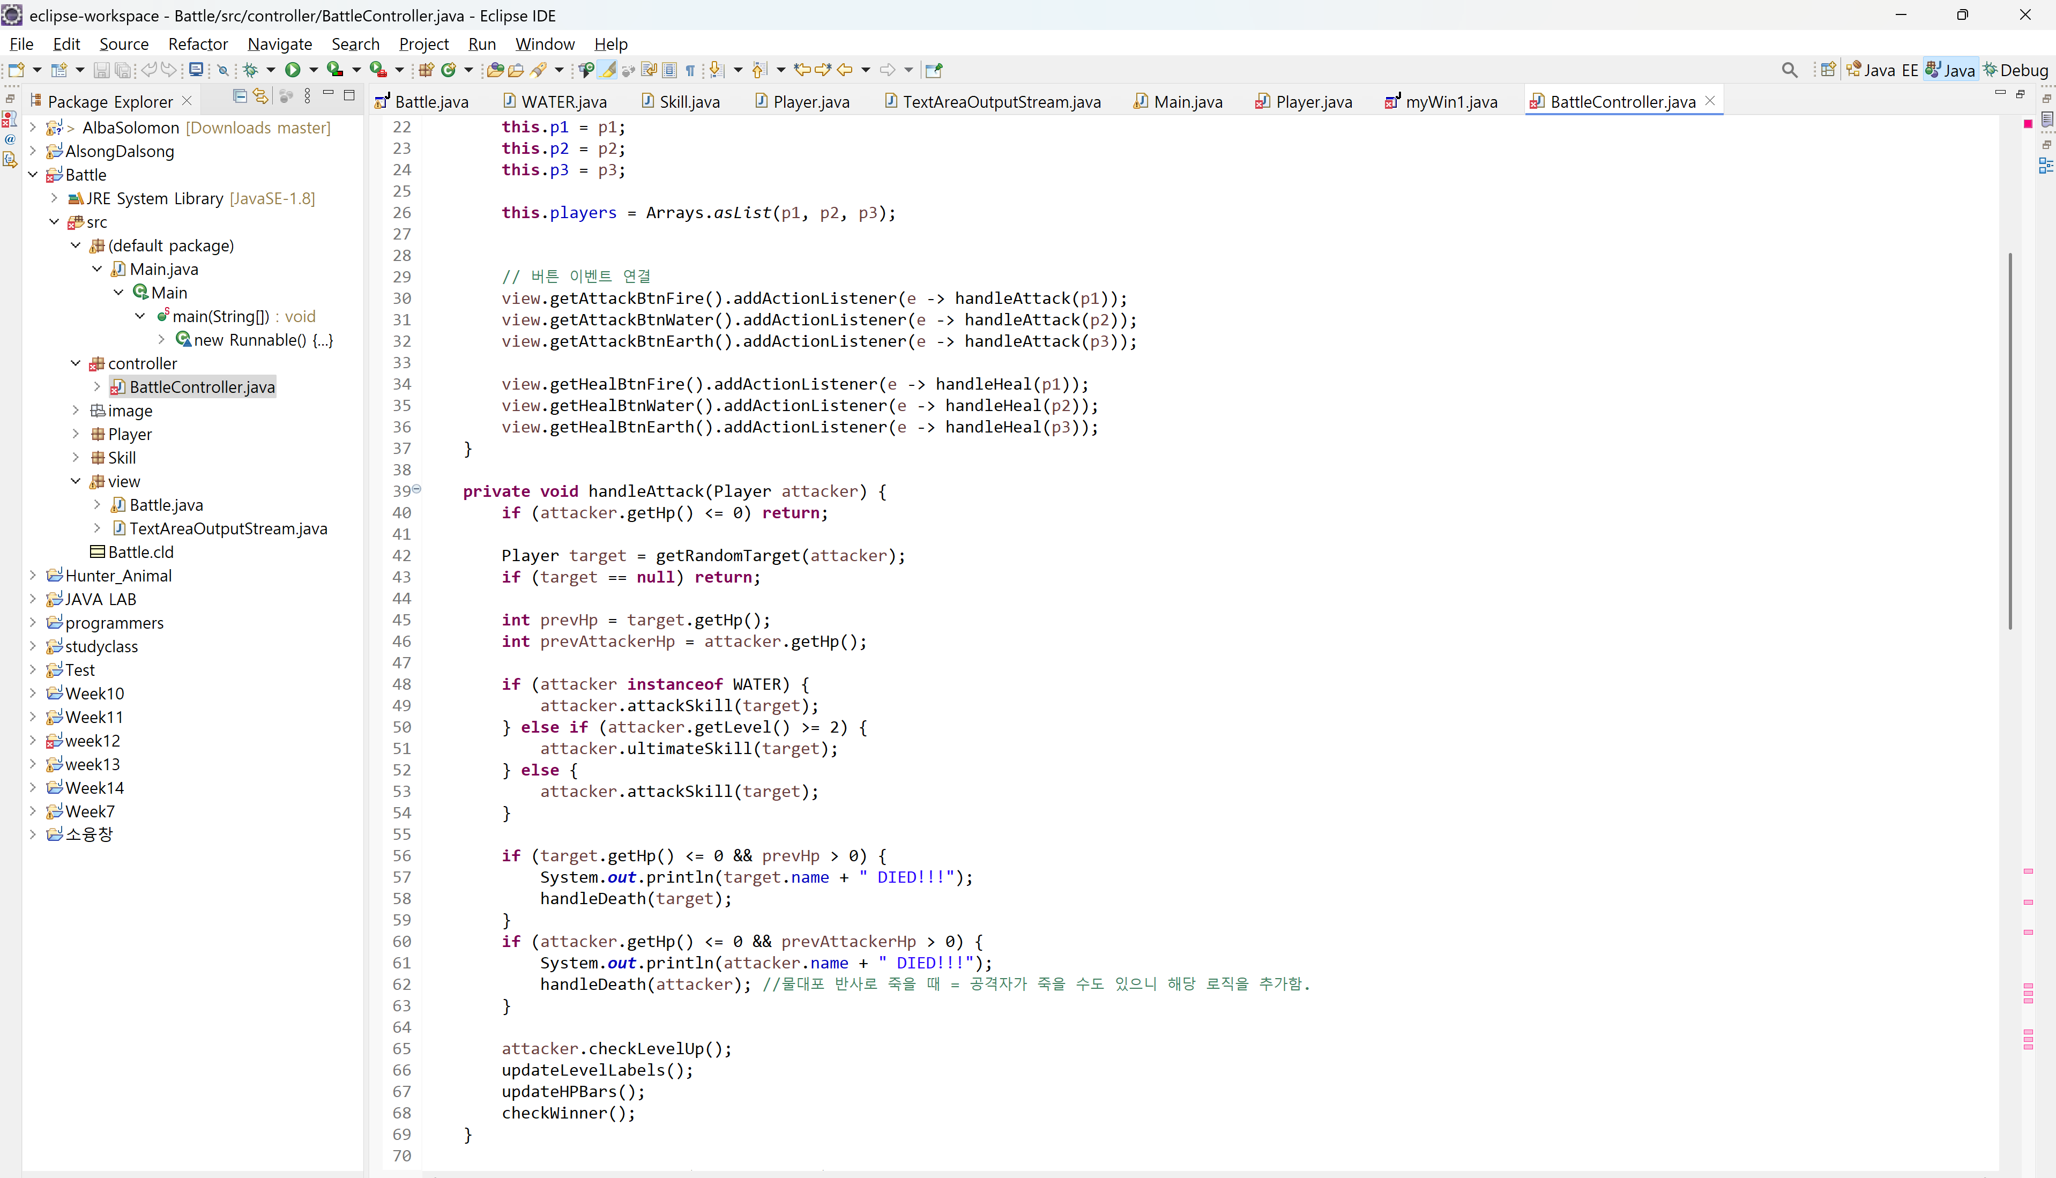Click the Open Type icon
Viewport: 2056px width, 1178px height.
point(495,70)
